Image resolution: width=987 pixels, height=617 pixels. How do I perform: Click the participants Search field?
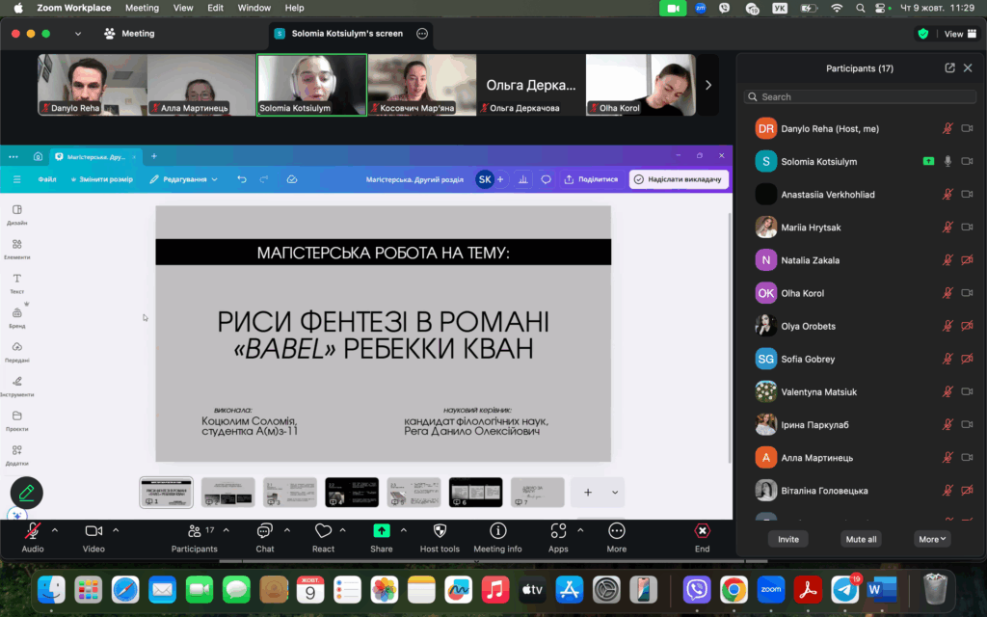(862, 96)
